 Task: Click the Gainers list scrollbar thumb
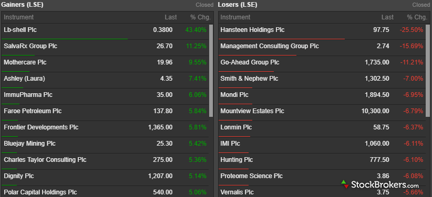[x=211, y=71]
